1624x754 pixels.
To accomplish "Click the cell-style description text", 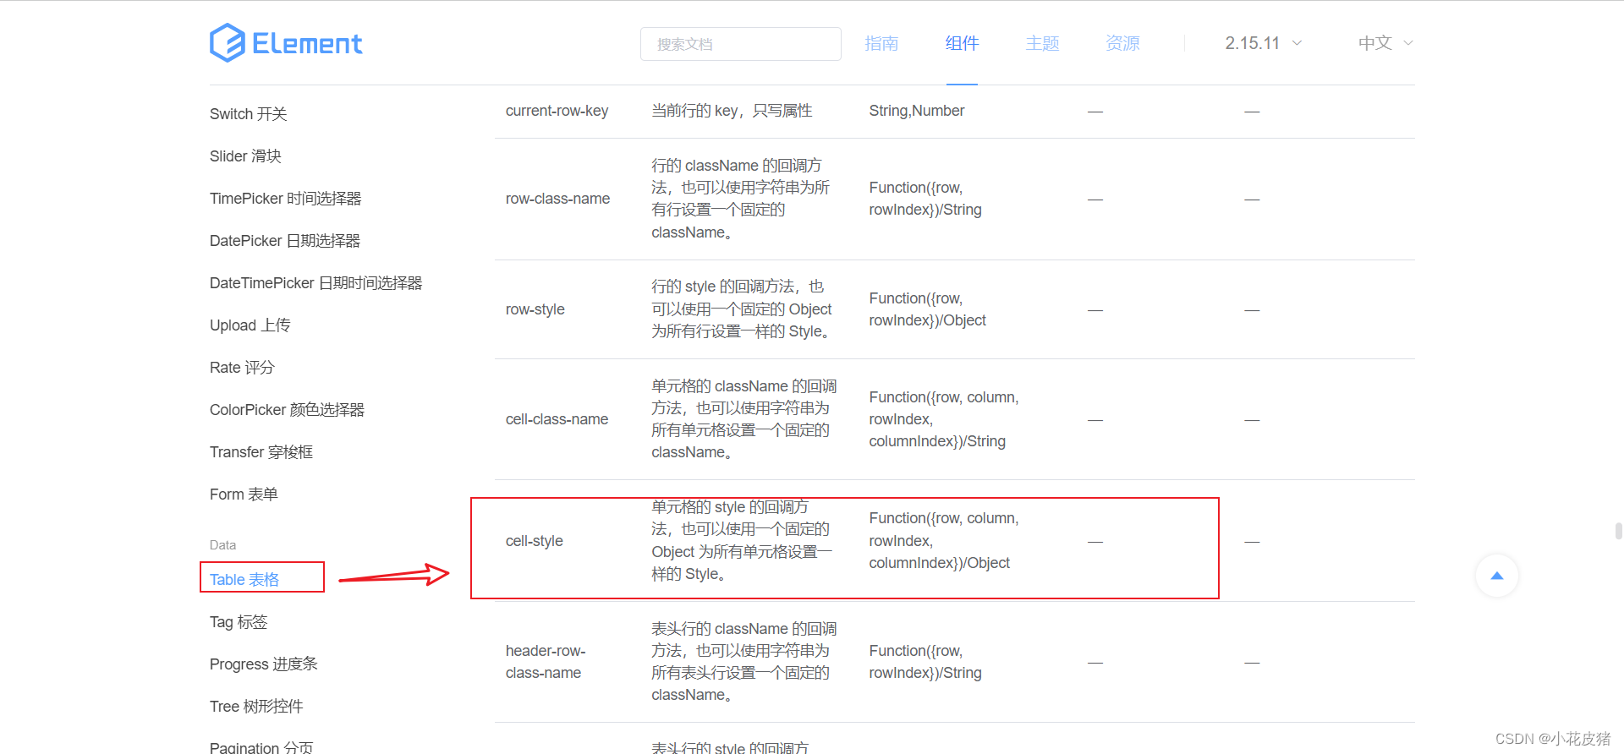I will 742,541.
